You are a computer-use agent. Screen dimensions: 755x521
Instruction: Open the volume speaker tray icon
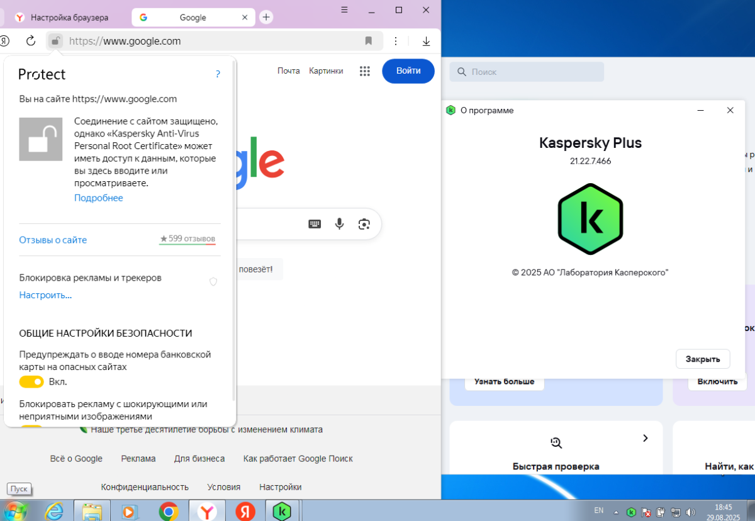coord(690,512)
